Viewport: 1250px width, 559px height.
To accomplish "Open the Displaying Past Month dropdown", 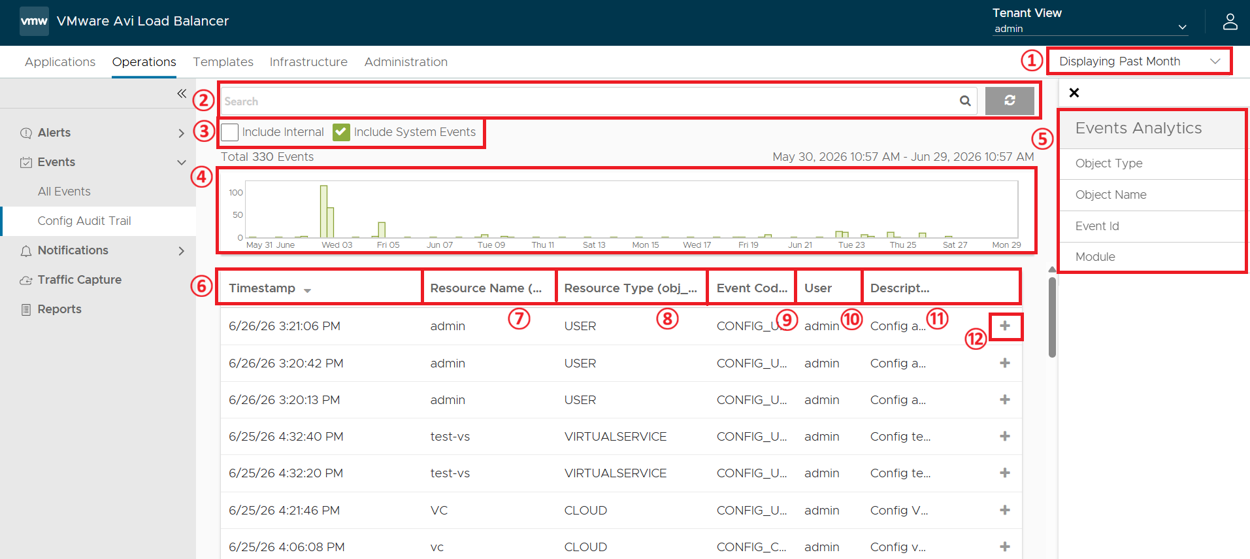I will [1139, 61].
